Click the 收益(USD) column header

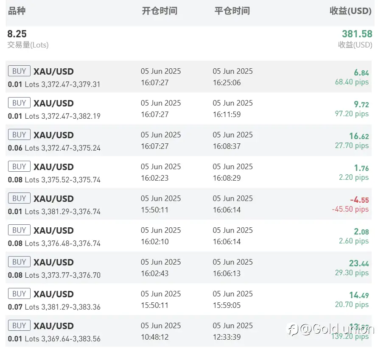[x=350, y=11]
